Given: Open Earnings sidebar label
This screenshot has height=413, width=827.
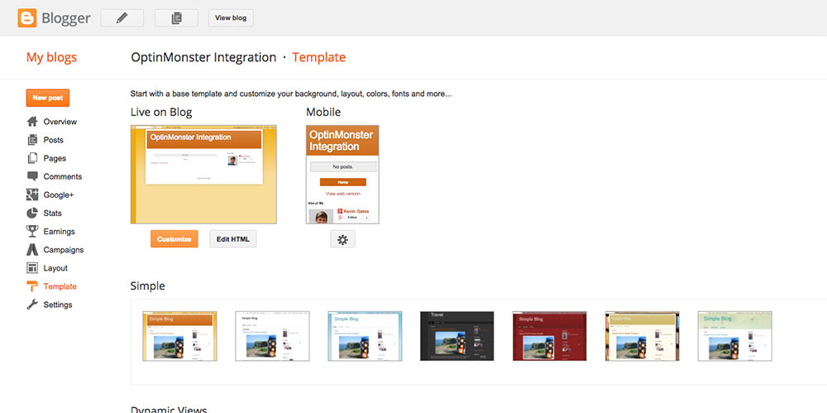Looking at the screenshot, I should click(59, 231).
